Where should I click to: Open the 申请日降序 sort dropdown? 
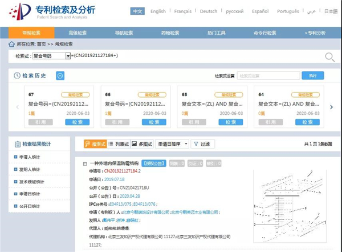(x=172, y=144)
